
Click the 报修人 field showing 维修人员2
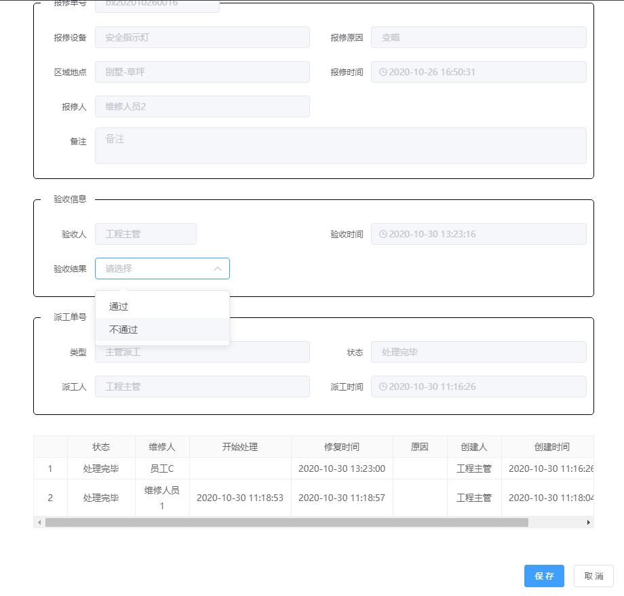pos(202,106)
